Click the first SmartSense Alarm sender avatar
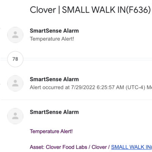 pyautogui.click(x=15, y=35)
